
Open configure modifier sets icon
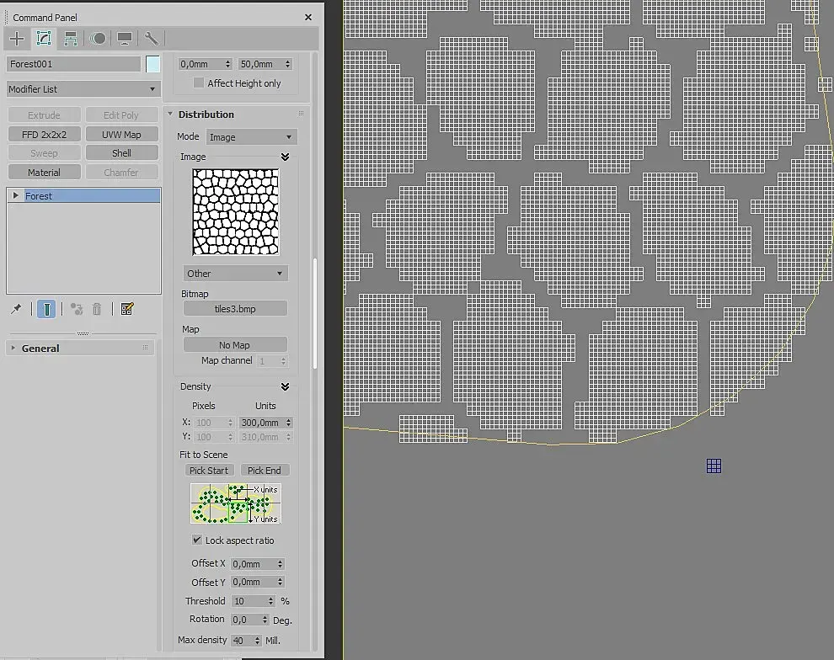(127, 309)
